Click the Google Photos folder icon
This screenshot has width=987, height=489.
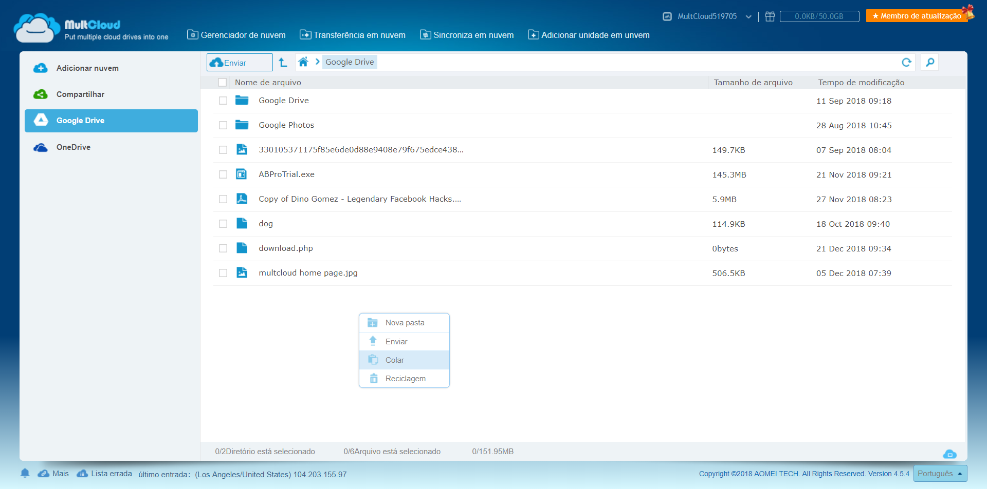coord(242,125)
